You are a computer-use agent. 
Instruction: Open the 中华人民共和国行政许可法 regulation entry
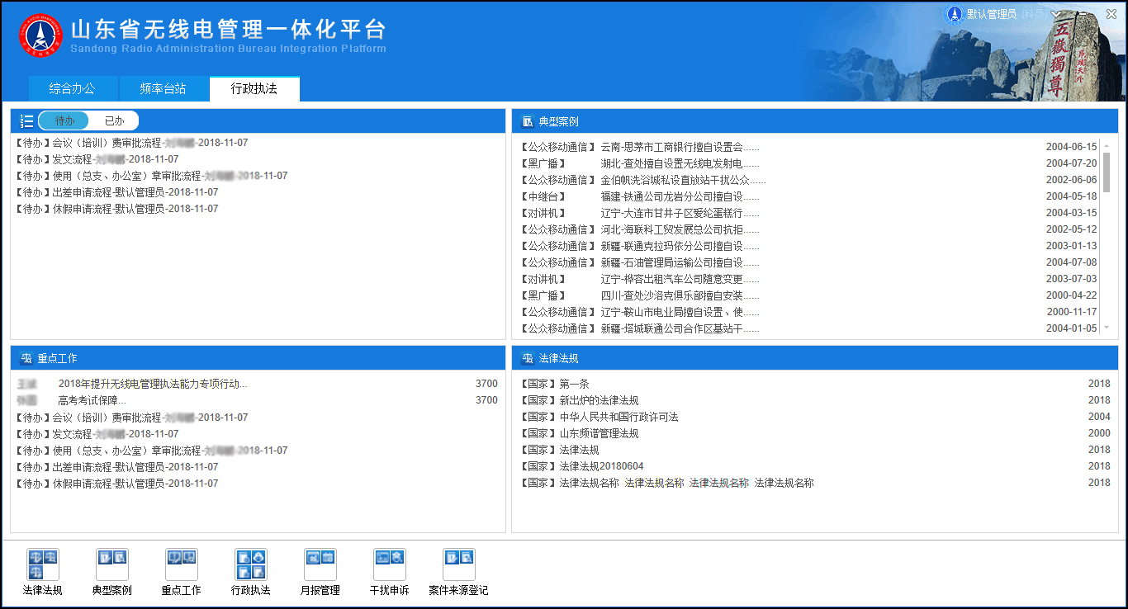click(x=619, y=417)
